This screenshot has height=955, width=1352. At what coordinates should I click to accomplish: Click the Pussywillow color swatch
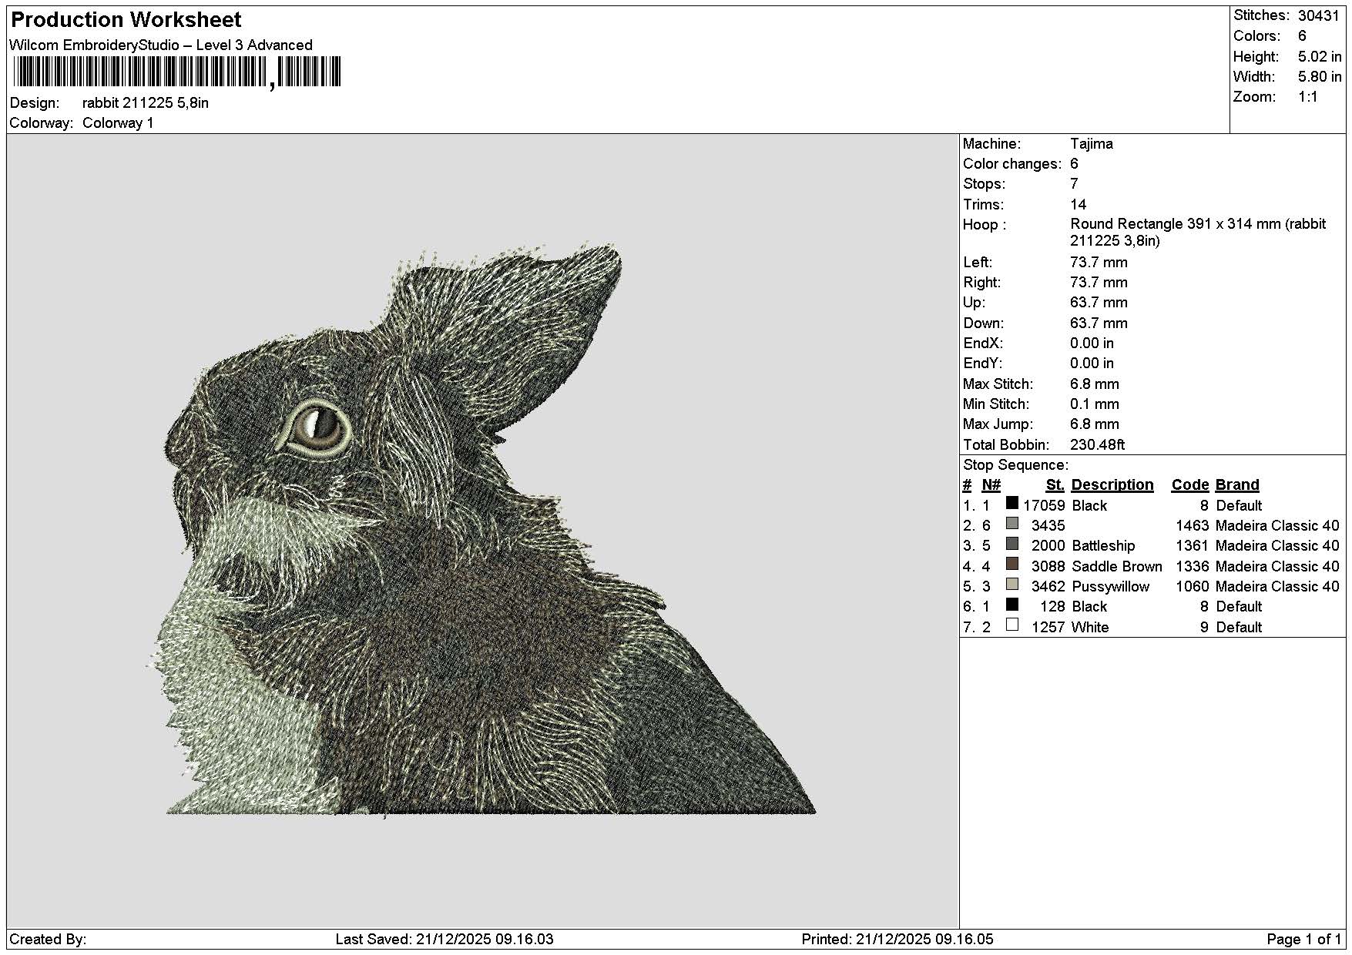(x=1012, y=585)
